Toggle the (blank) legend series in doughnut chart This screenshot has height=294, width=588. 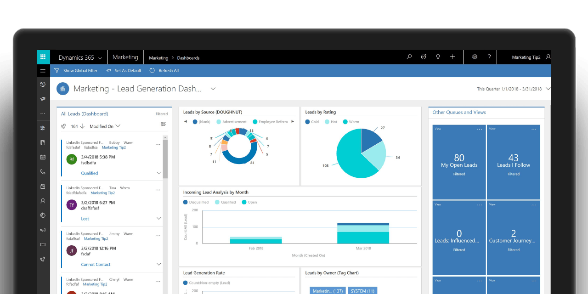click(201, 122)
